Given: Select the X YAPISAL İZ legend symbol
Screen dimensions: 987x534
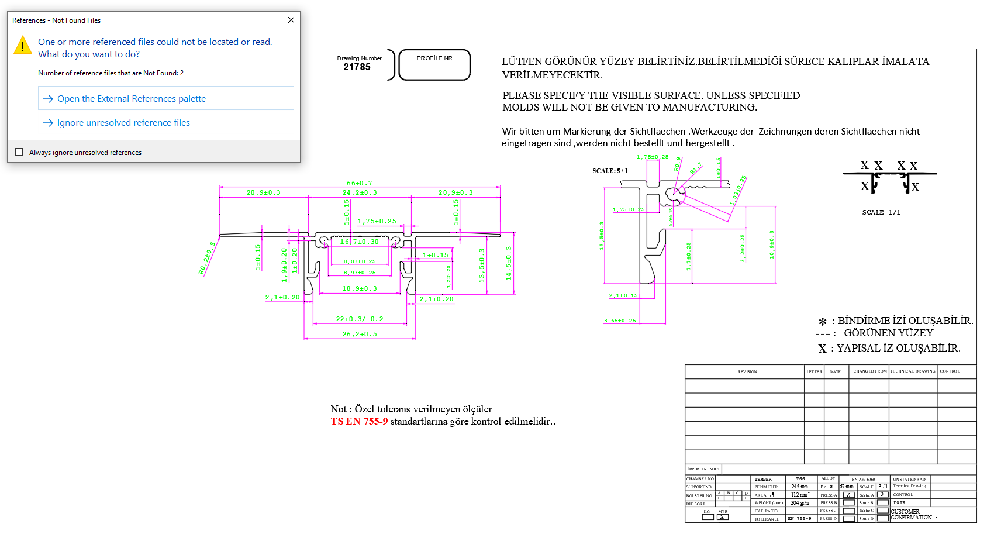Looking at the screenshot, I should tap(823, 349).
